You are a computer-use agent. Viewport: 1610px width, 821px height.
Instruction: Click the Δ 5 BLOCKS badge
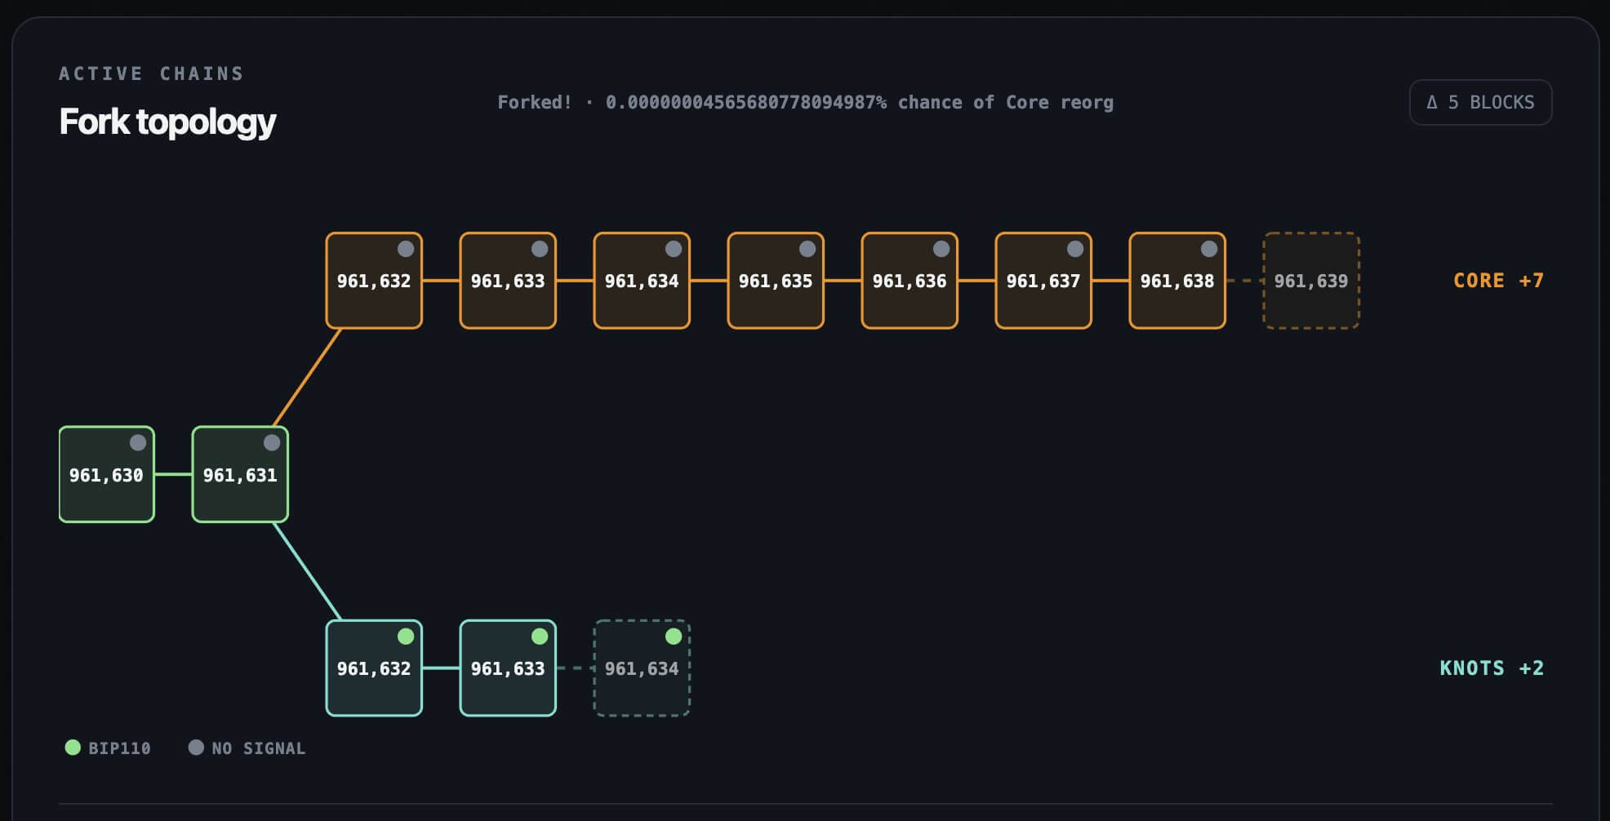click(1480, 102)
